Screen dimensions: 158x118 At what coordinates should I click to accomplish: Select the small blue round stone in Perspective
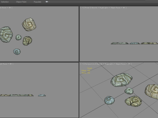[x=109, y=100]
